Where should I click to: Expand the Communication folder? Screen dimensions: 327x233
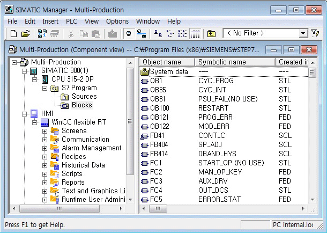click(x=44, y=140)
